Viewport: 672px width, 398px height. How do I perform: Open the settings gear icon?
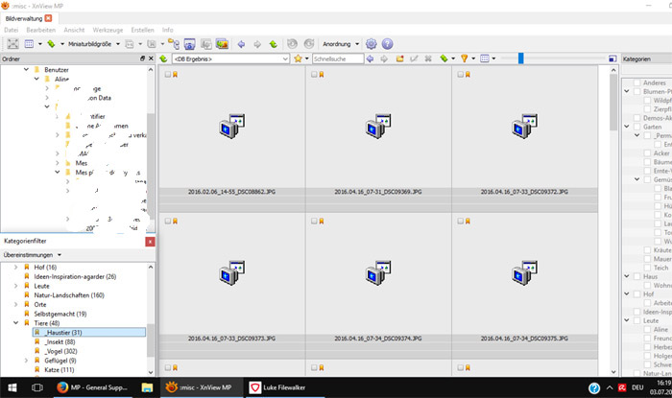point(372,44)
